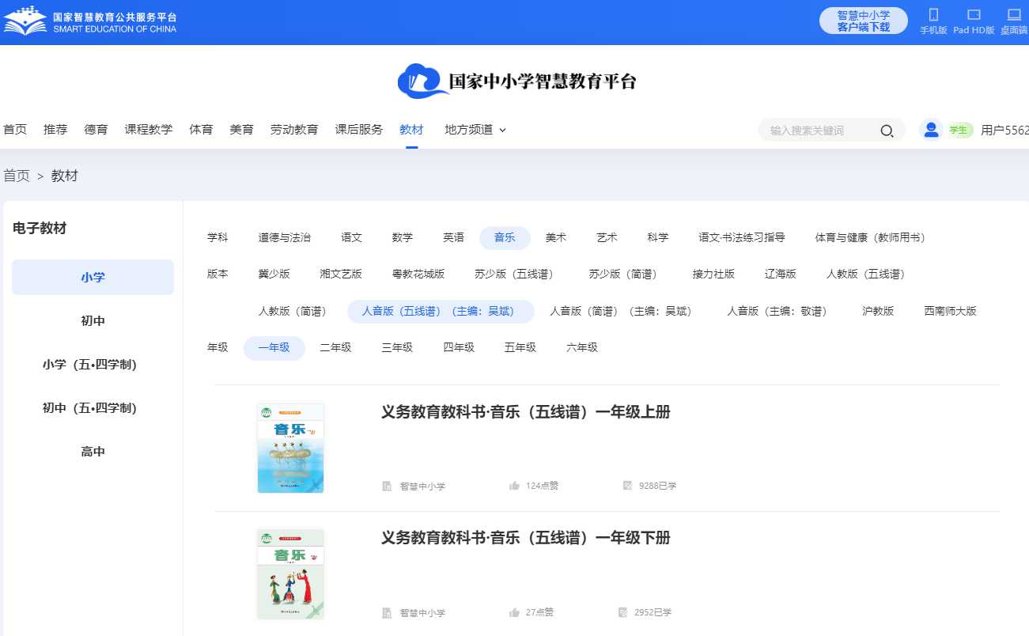Click the 智慧中小学 source icon for 一年级上册
The image size is (1029, 636).
tap(387, 486)
